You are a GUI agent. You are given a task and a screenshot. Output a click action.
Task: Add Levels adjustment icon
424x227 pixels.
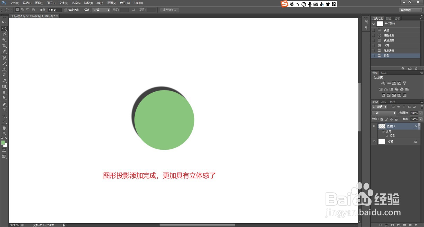388,83
